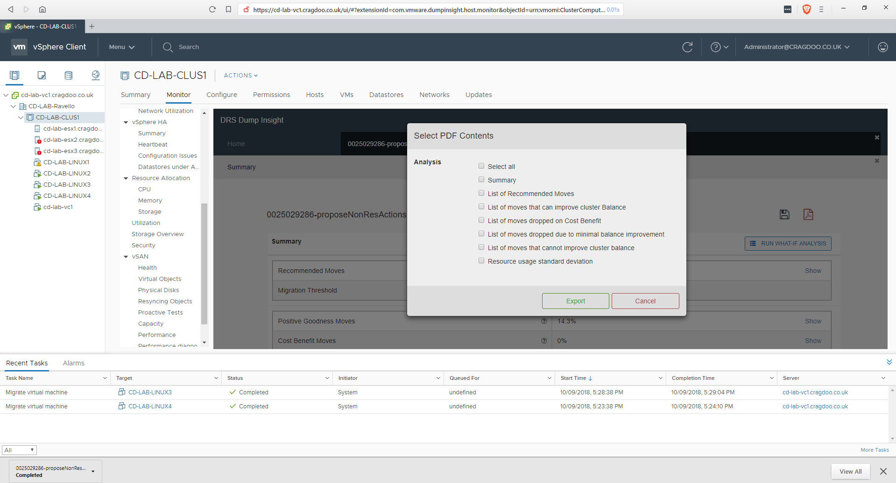Click the Export button
896x483 pixels.
tap(575, 301)
